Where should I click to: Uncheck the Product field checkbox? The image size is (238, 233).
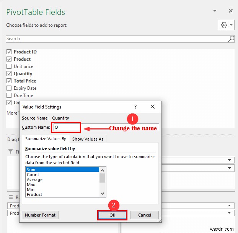point(9,59)
